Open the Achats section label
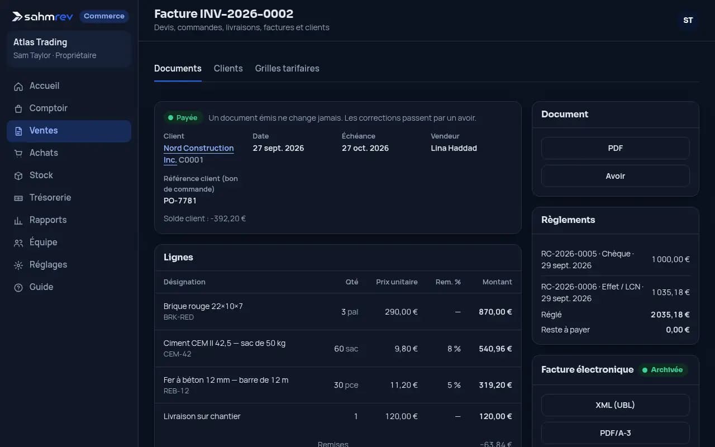 pyautogui.click(x=44, y=153)
